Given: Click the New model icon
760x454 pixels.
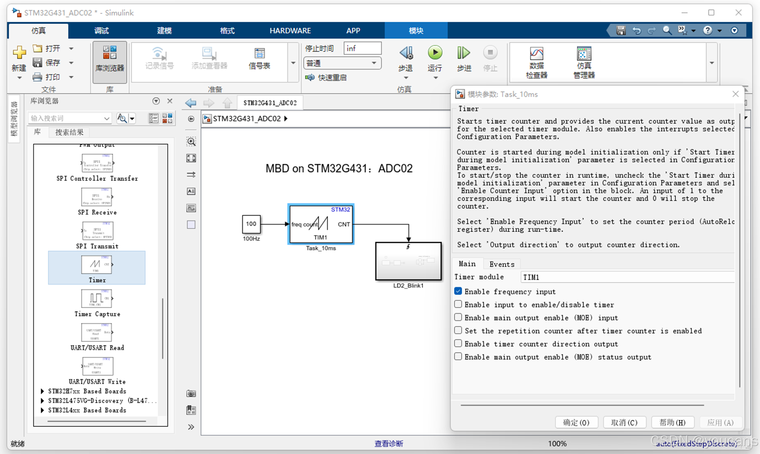Looking at the screenshot, I should pos(19,53).
